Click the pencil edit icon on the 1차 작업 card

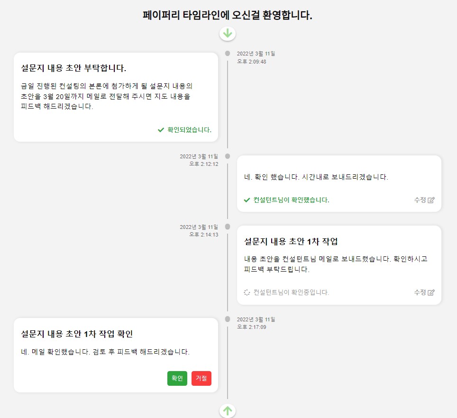coord(430,293)
